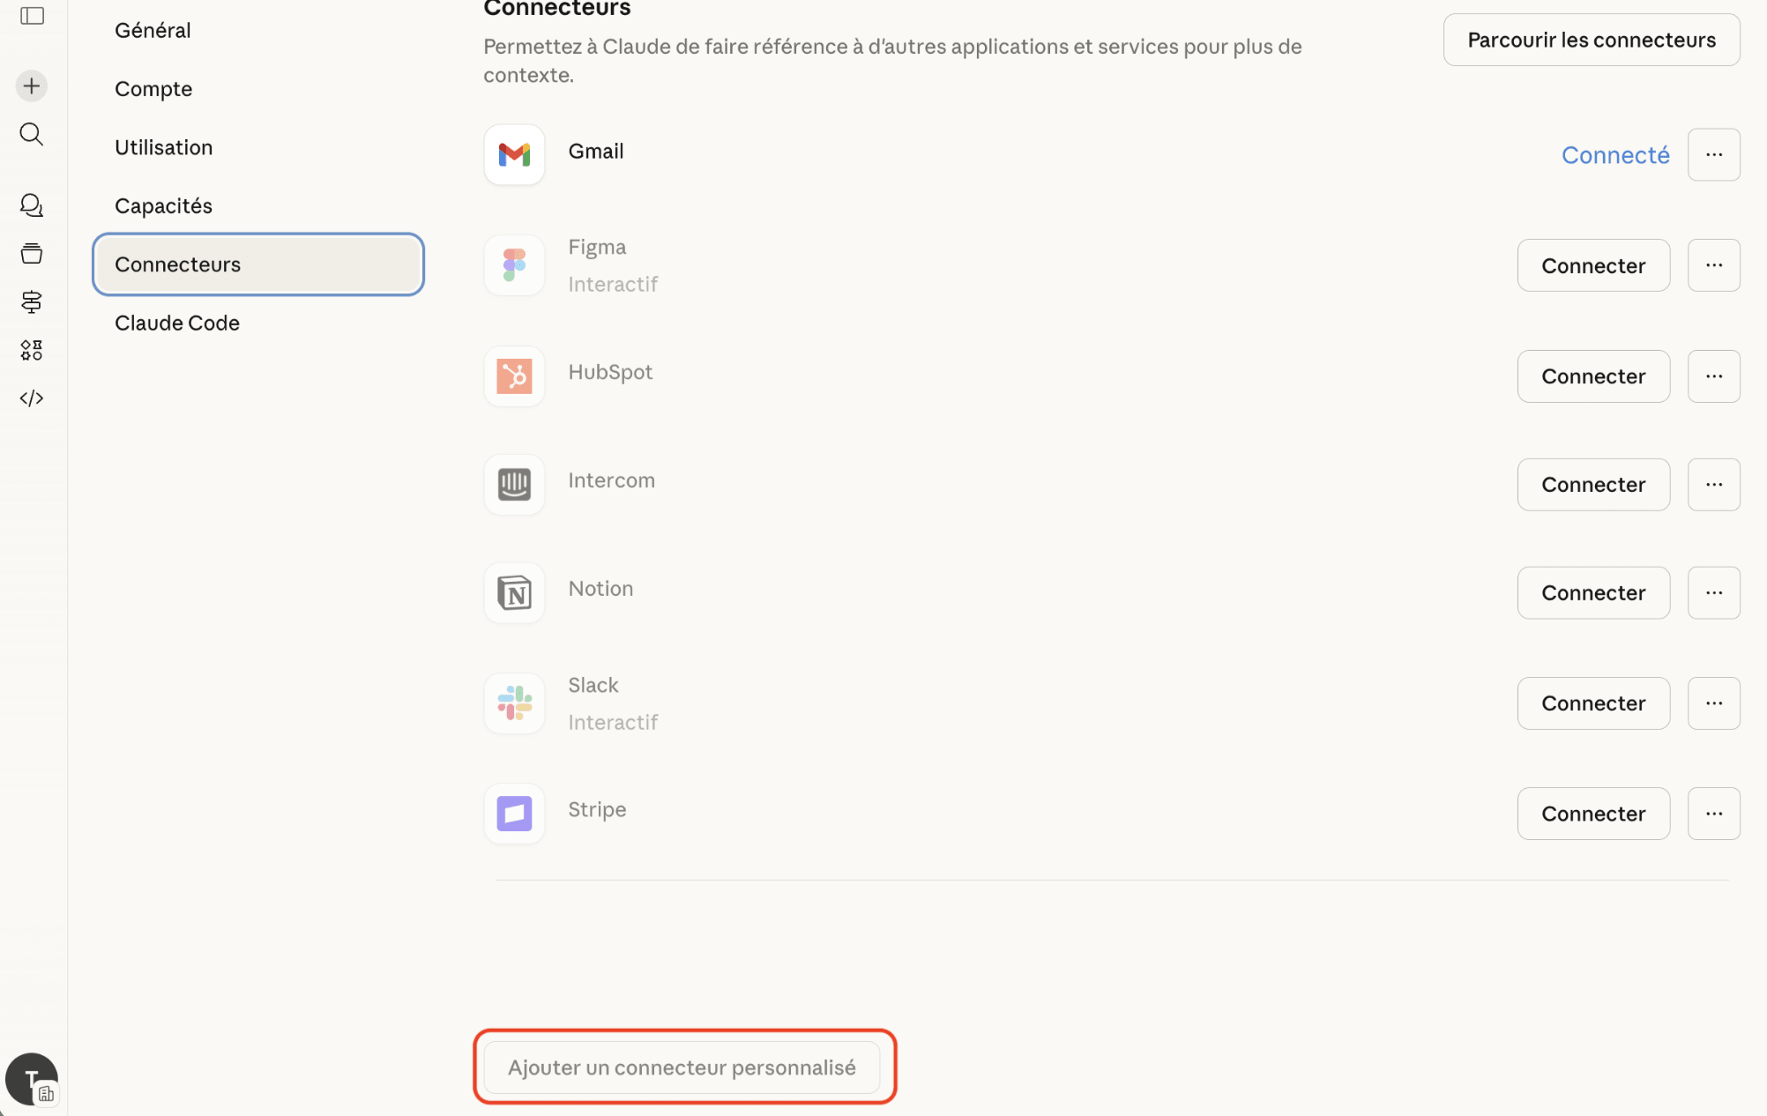Screen dimensions: 1767x1116
Task: Open more options for Slack
Action: 1714,703
